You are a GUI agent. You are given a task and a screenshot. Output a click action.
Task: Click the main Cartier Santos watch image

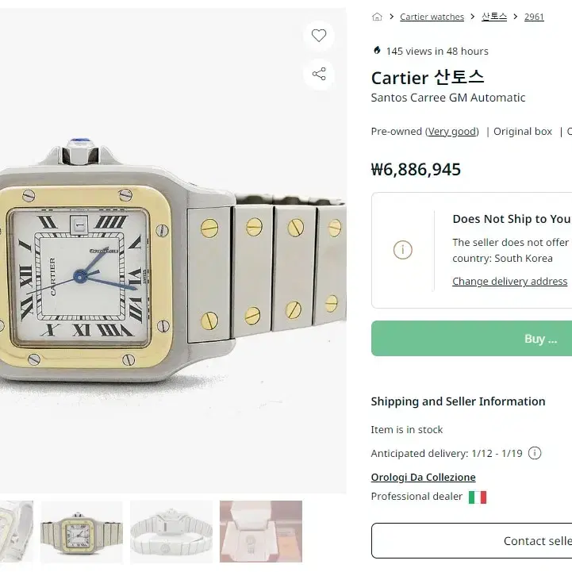coord(173,251)
